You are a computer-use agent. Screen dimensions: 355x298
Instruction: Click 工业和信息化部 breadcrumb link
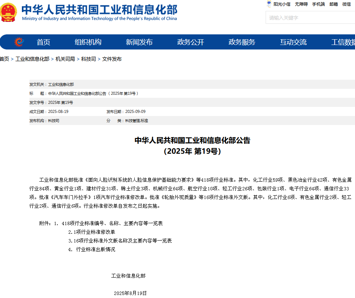click(x=33, y=59)
